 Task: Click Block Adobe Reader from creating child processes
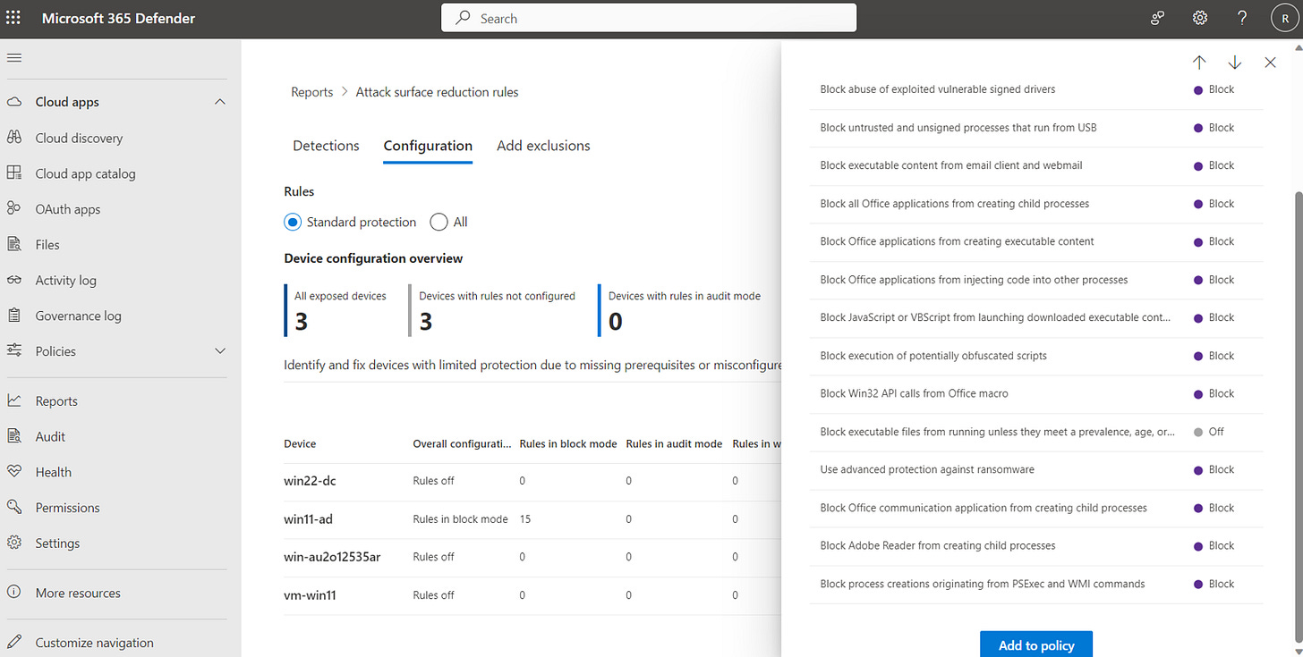(x=938, y=545)
